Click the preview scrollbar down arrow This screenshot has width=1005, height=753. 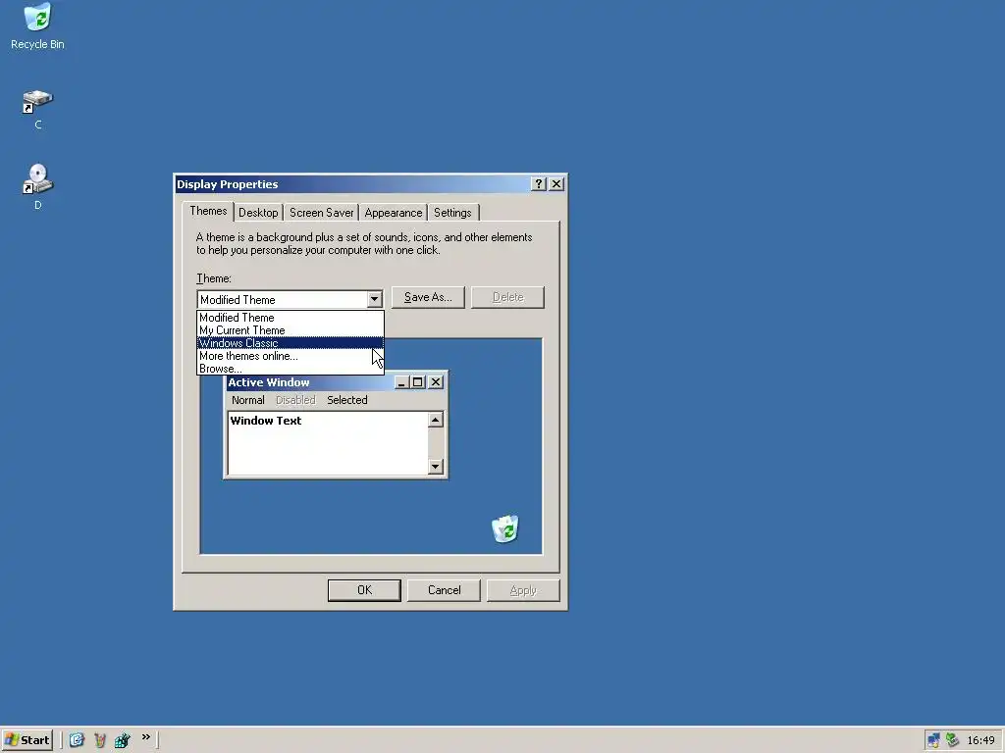point(435,466)
